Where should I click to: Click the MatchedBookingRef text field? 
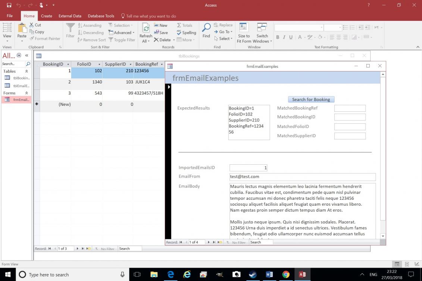pos(350,108)
